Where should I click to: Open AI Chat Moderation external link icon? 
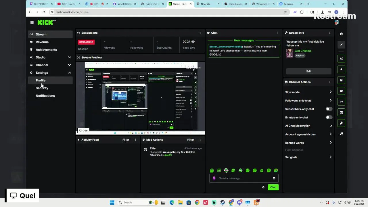(331, 126)
